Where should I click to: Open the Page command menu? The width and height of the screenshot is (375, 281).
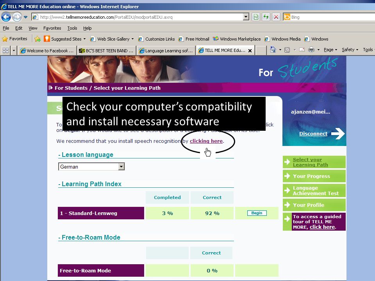click(x=330, y=50)
